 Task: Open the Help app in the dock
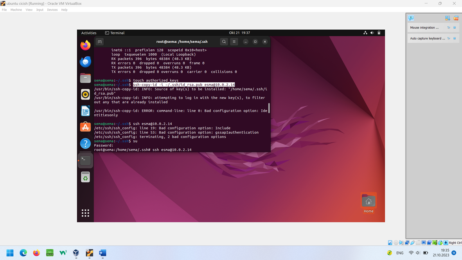85,143
